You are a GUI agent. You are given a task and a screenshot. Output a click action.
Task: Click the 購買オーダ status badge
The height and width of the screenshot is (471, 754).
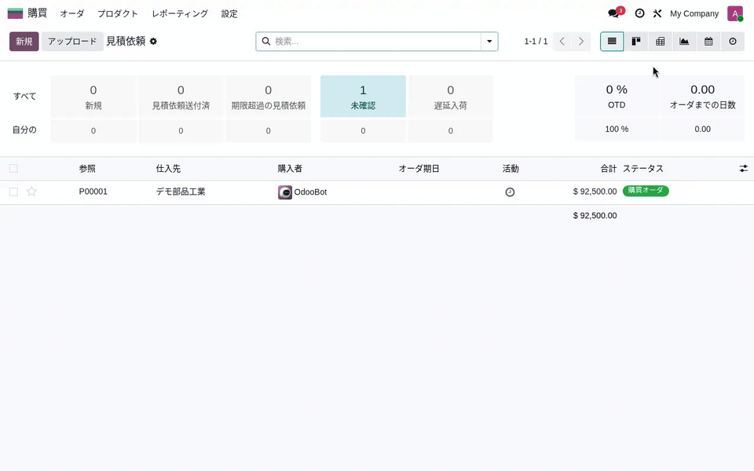coord(646,190)
